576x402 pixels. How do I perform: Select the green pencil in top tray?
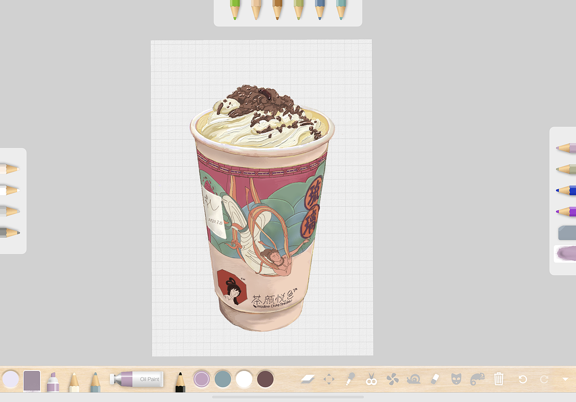[234, 9]
